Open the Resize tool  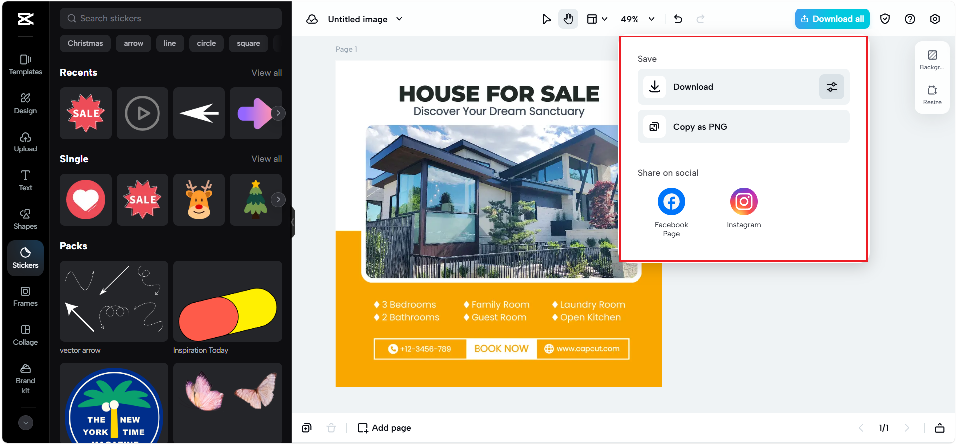(932, 95)
